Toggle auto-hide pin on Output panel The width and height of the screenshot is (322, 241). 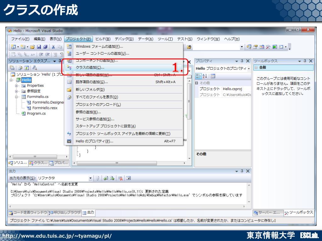[x=242, y=171]
